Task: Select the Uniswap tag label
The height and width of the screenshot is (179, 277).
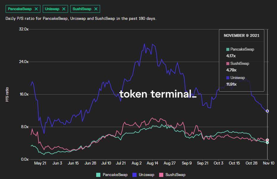Action: click(x=52, y=9)
